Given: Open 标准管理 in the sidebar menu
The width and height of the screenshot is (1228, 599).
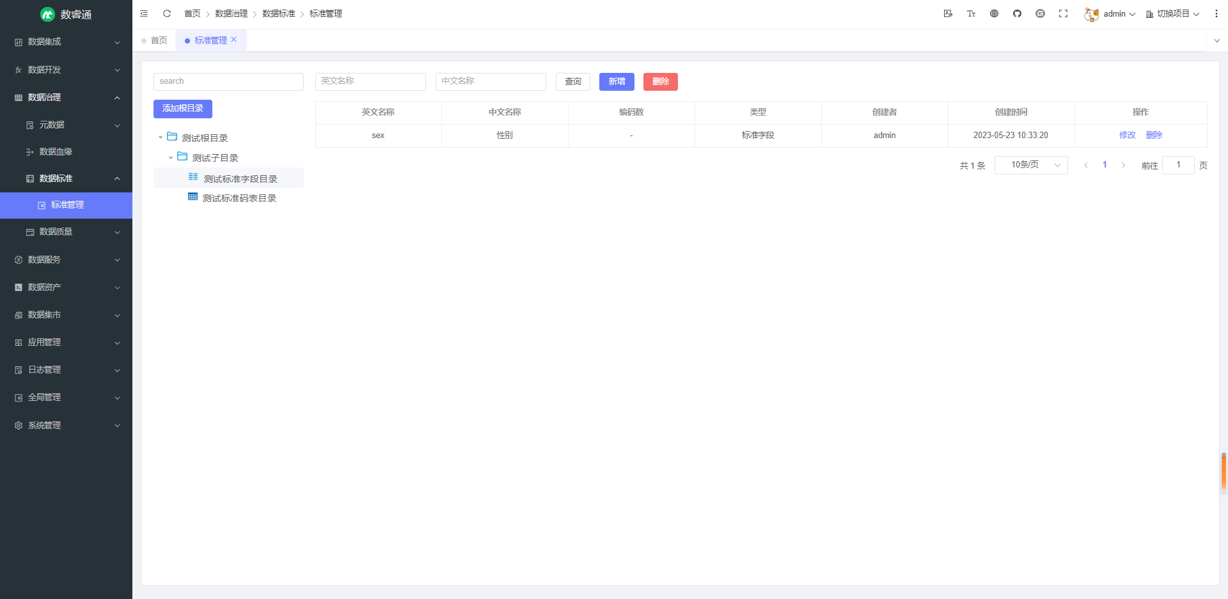Looking at the screenshot, I should 66,205.
